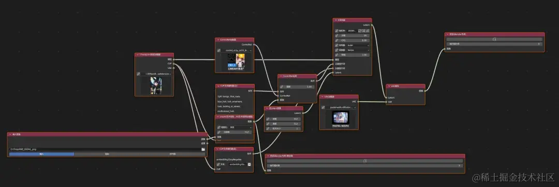The image size is (559, 187).
Task: Click refresh icon button in top-right Save node
Action: pos(494,39)
